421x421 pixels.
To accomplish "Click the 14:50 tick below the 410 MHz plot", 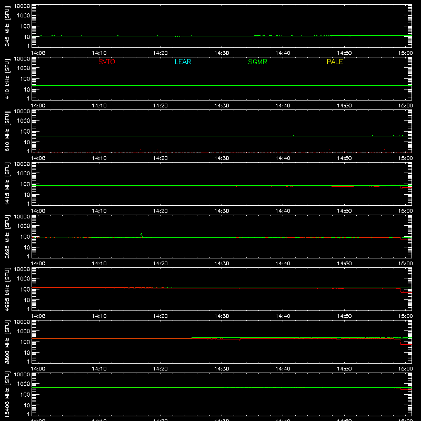I will (344, 106).
